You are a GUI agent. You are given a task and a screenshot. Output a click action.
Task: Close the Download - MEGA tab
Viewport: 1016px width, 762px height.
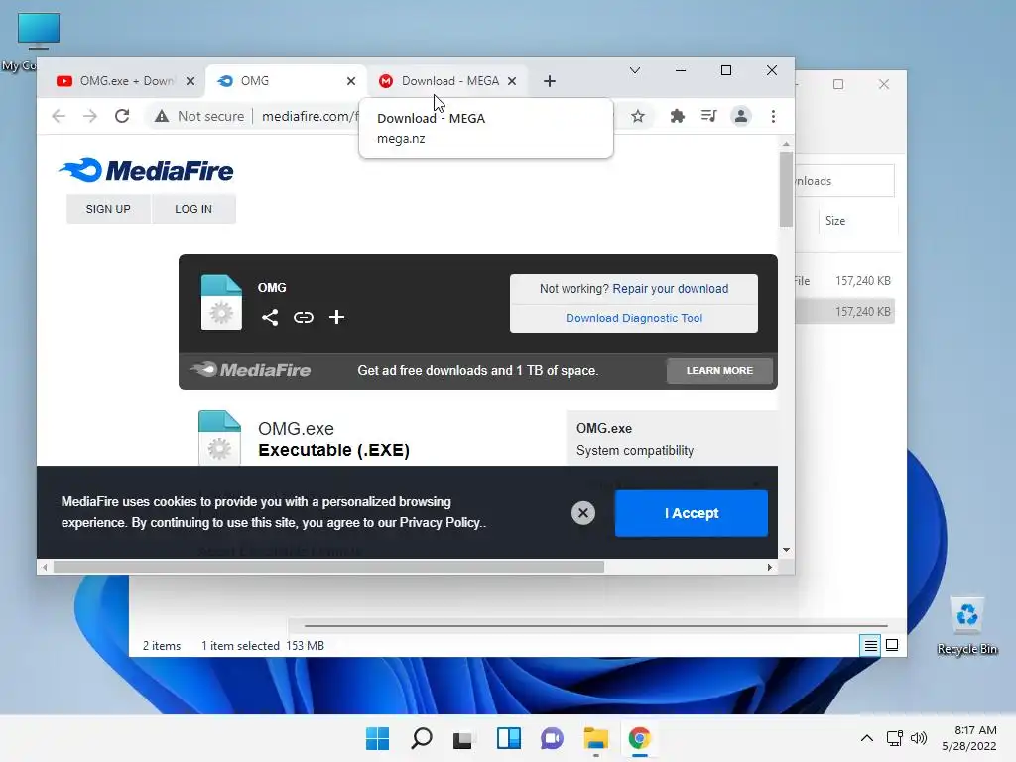(x=512, y=81)
